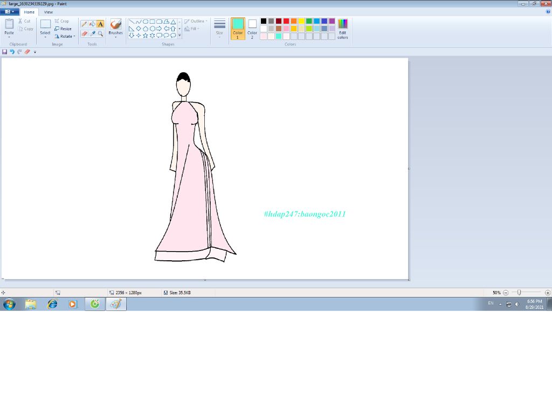This screenshot has height=413, width=552.
Task: Click the Crop button
Action: pyautogui.click(x=61, y=21)
